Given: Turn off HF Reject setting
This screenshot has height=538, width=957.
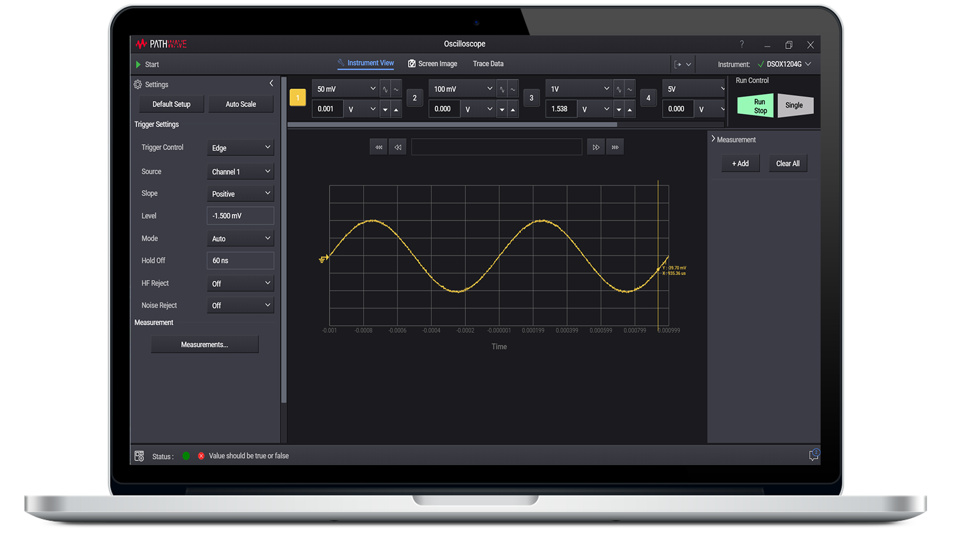Looking at the screenshot, I should (x=240, y=283).
